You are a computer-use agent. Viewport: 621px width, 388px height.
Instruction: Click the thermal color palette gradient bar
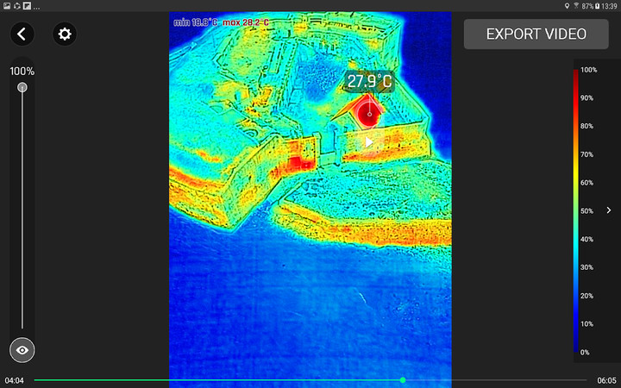(x=576, y=210)
